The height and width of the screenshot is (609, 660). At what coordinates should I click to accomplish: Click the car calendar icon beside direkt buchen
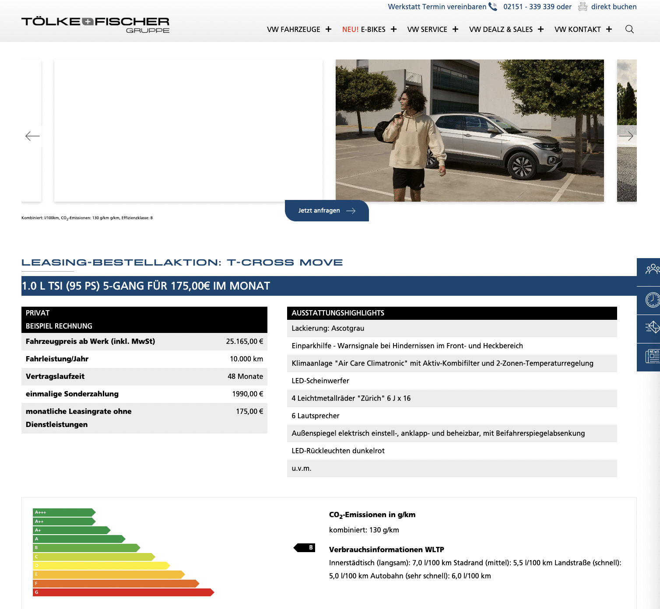(583, 7)
